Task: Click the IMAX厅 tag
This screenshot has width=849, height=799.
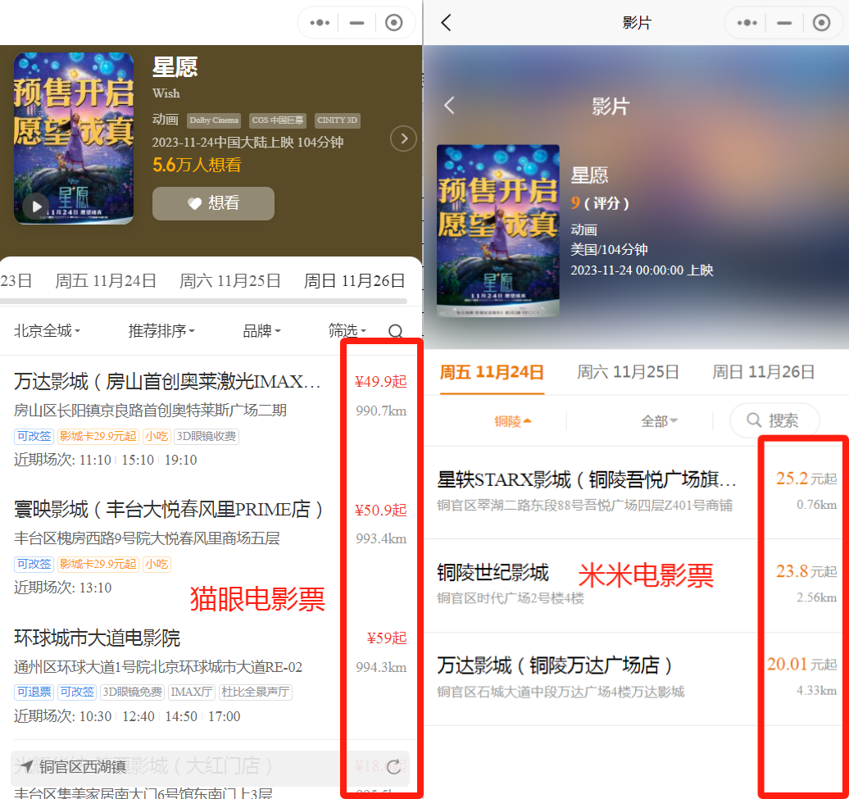Action: pos(192,692)
